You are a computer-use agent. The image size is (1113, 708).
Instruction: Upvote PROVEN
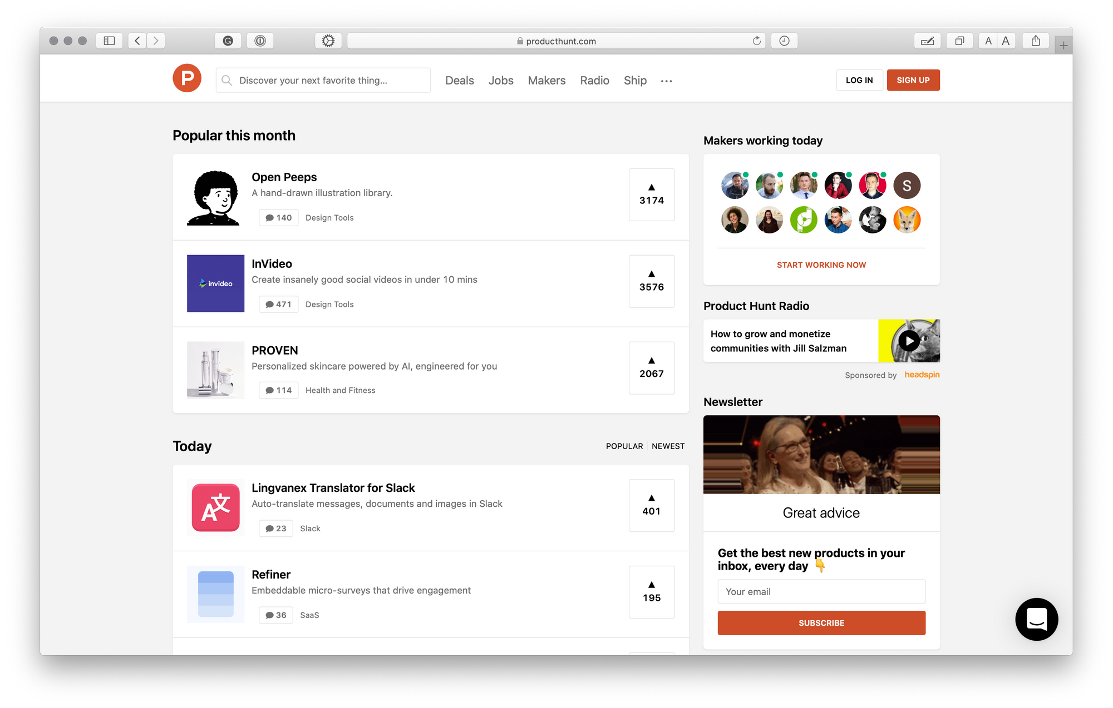(652, 368)
